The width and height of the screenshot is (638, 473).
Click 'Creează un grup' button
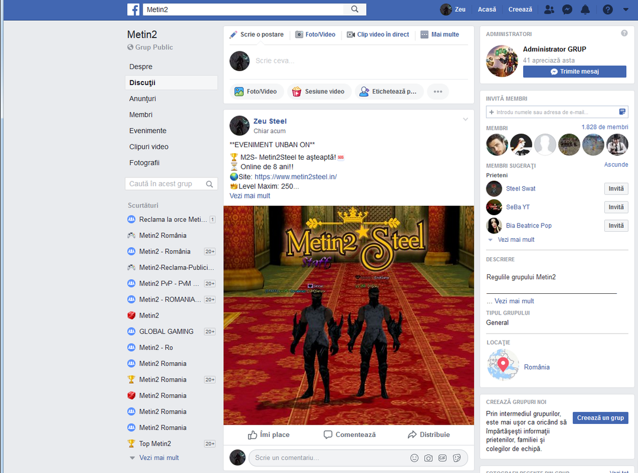coord(600,418)
